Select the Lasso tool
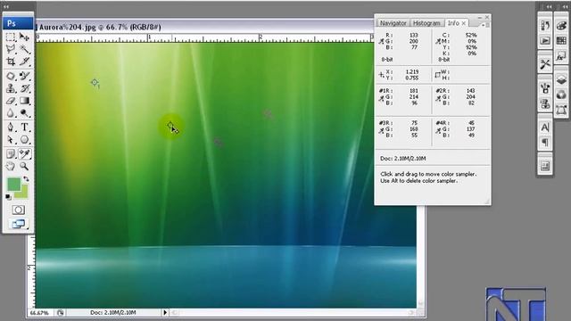Screen dimensions: 571x321 point(11,49)
